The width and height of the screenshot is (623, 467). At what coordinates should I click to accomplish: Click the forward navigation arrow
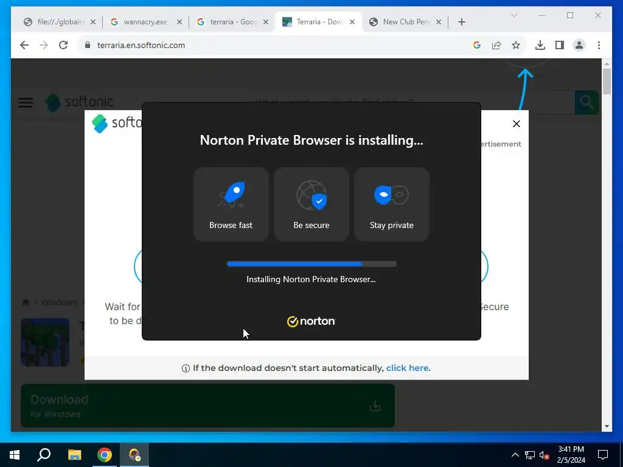[44, 45]
